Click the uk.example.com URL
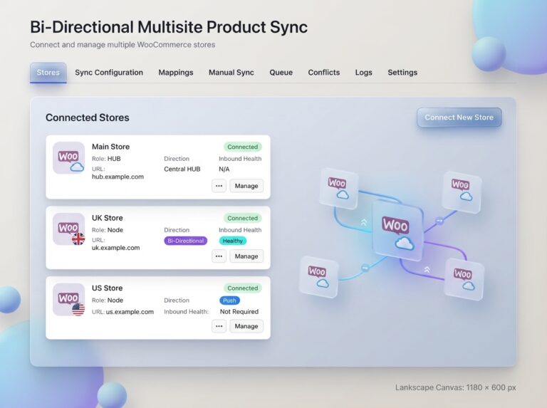 116,248
